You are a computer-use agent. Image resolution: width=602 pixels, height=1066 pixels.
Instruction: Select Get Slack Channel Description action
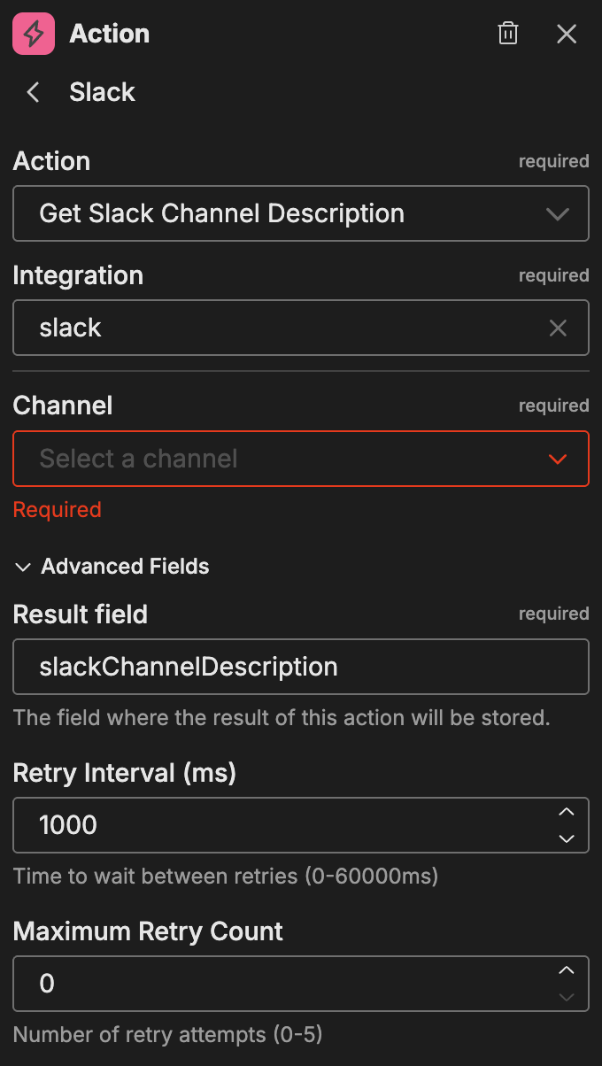[221, 213]
